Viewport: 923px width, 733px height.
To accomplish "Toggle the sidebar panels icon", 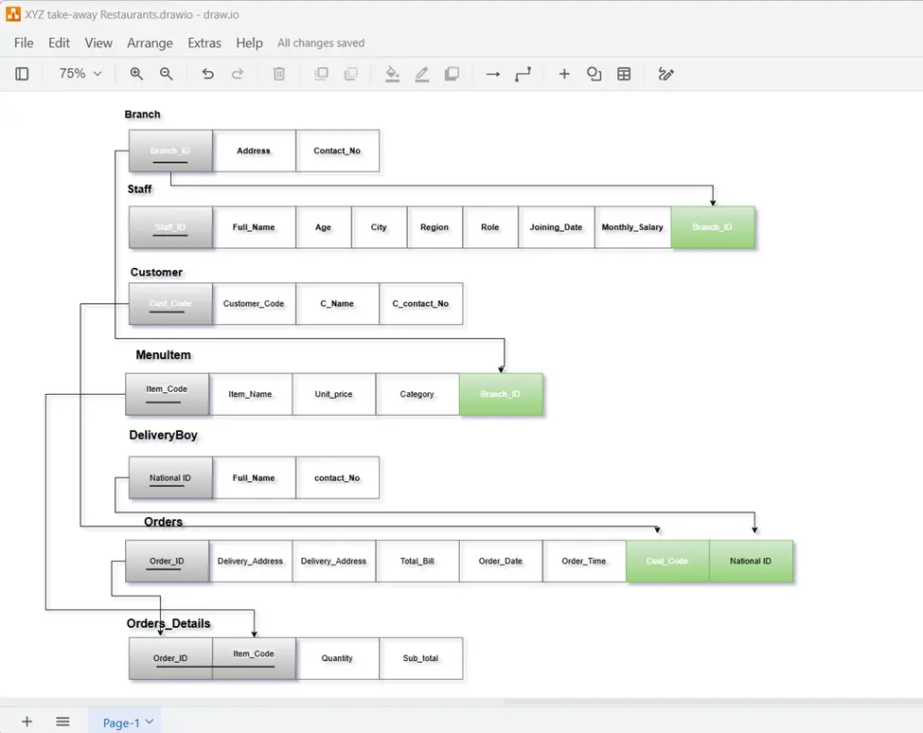I will coord(22,74).
